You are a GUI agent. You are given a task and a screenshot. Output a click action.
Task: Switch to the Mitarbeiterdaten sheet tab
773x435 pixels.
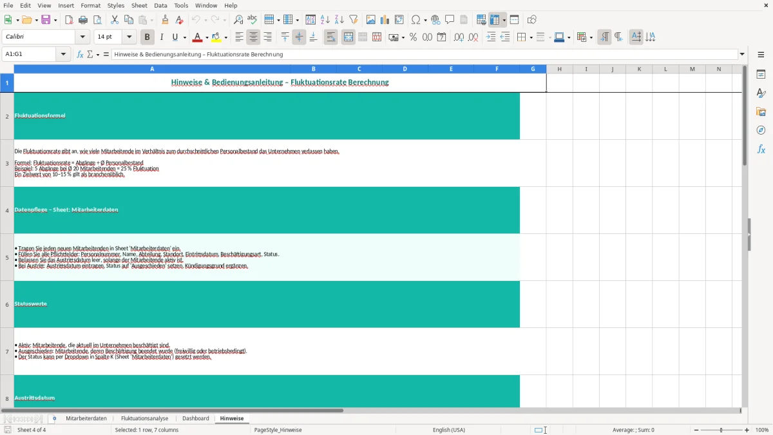click(x=86, y=418)
